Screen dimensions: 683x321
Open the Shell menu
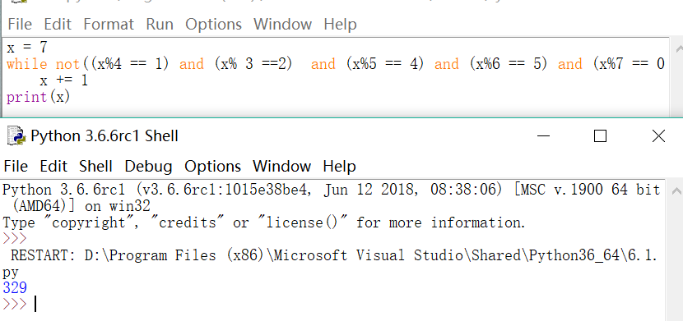(x=95, y=167)
